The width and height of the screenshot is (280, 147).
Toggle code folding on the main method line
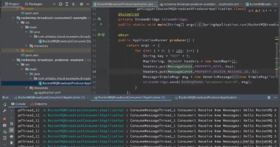point(108,25)
